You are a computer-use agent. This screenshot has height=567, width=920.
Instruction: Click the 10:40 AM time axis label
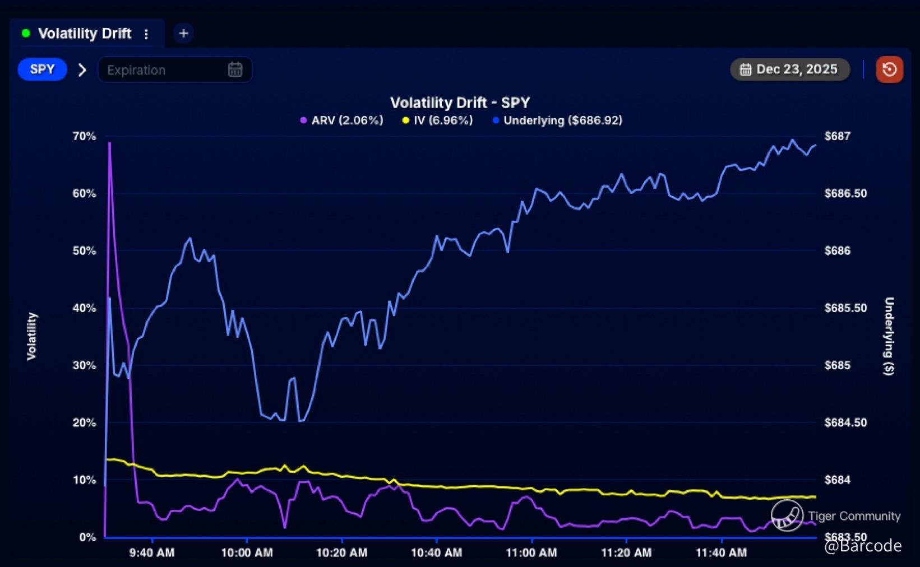tap(437, 553)
